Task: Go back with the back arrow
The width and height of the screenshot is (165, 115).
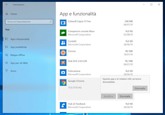Action: [7, 5]
